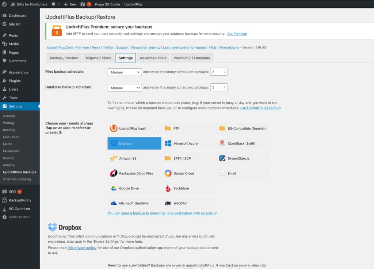374x269 pixels.
Task: Switch to the Migrate / Clone tab
Action: pyautogui.click(x=98, y=57)
